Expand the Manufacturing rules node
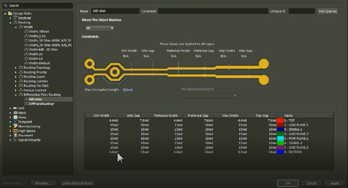Image resolution: width=348 pixels, height=188 pixels. tap(10, 126)
